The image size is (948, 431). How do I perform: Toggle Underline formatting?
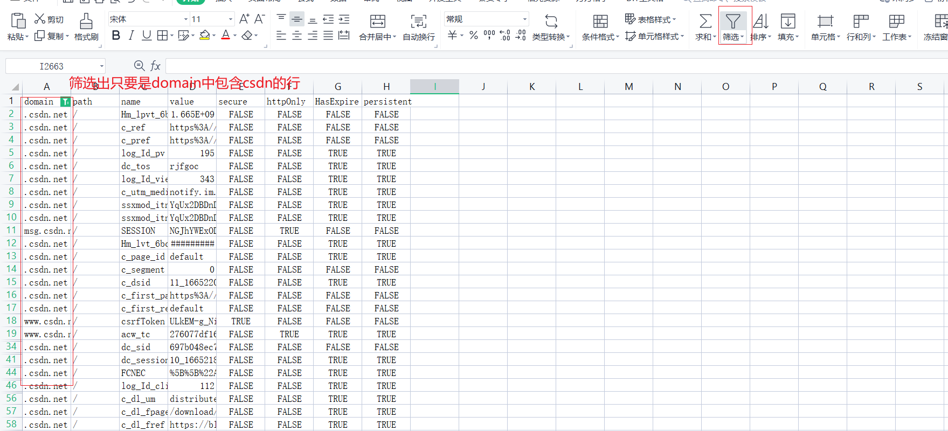pyautogui.click(x=147, y=36)
